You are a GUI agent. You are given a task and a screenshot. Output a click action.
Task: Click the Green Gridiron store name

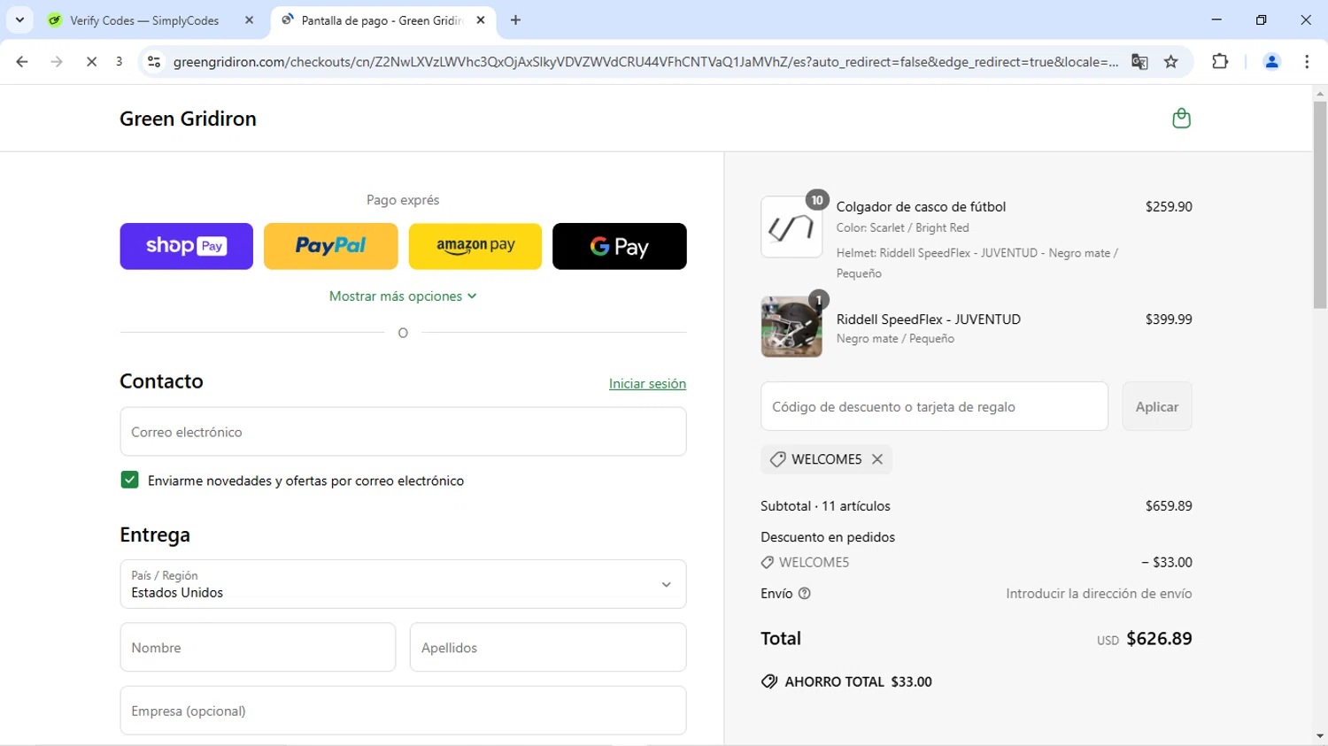click(188, 119)
